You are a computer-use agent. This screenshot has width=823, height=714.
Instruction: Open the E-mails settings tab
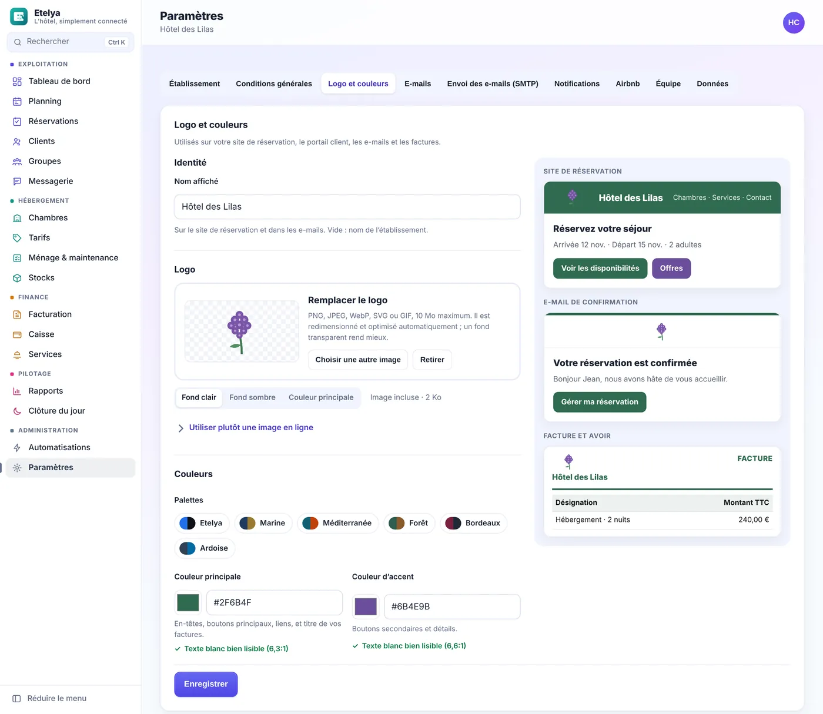click(417, 83)
